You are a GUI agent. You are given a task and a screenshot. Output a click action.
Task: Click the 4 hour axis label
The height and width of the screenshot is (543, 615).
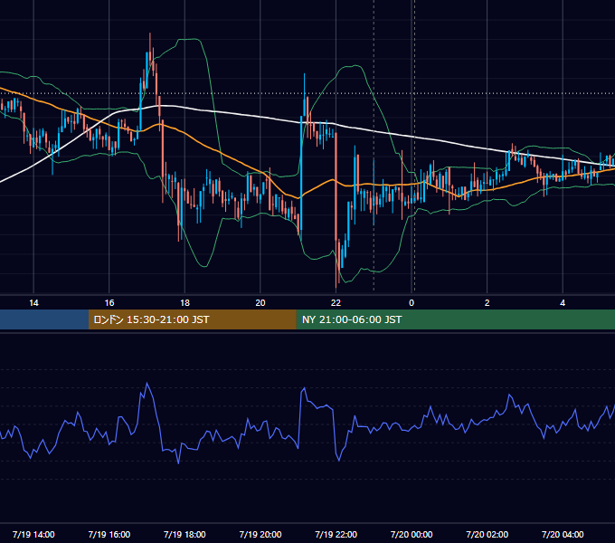563,303
